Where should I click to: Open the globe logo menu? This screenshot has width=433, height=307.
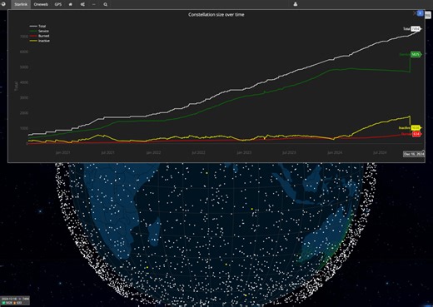pos(3,4)
